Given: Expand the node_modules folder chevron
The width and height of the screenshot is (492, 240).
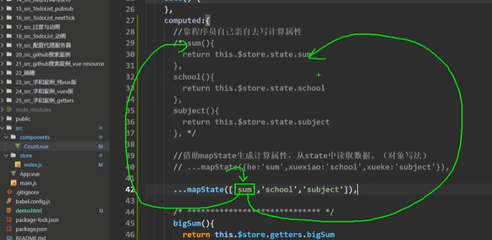Looking at the screenshot, I should pos(2,110).
